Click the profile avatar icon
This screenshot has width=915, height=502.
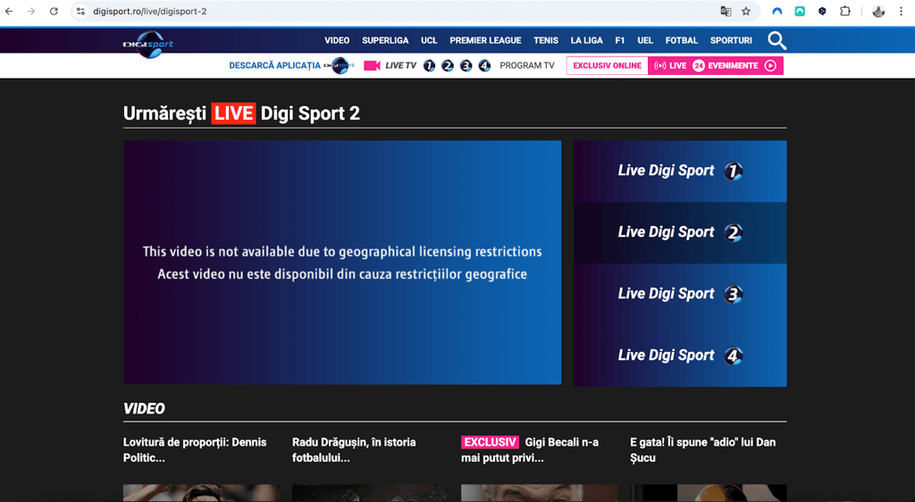click(x=878, y=11)
